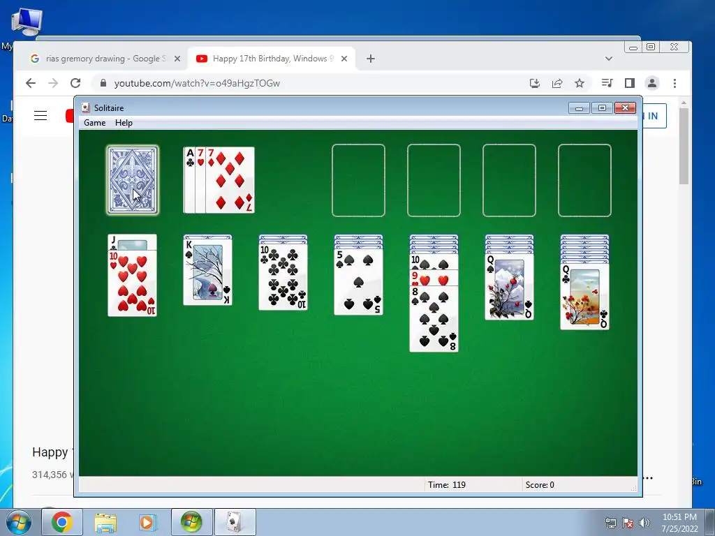
Task: Click Chrome in the taskbar
Action: click(x=62, y=522)
